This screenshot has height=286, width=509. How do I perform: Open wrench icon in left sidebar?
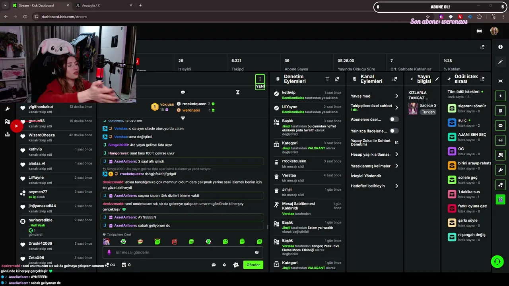tap(7, 109)
